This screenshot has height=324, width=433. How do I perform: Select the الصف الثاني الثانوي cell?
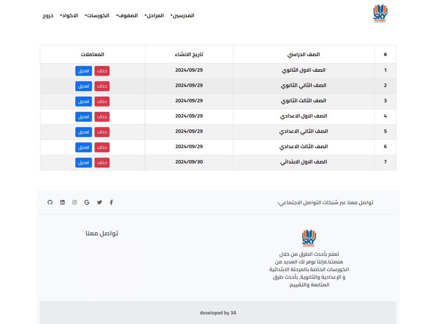click(x=304, y=86)
